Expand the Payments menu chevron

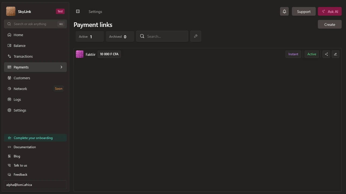pyautogui.click(x=61, y=67)
